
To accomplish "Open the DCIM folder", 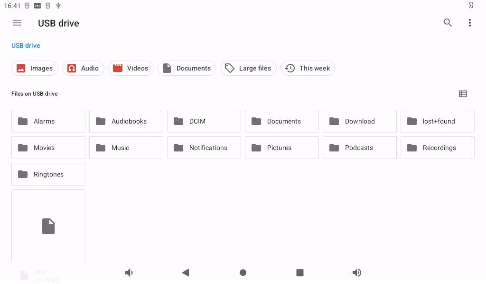I will click(204, 121).
